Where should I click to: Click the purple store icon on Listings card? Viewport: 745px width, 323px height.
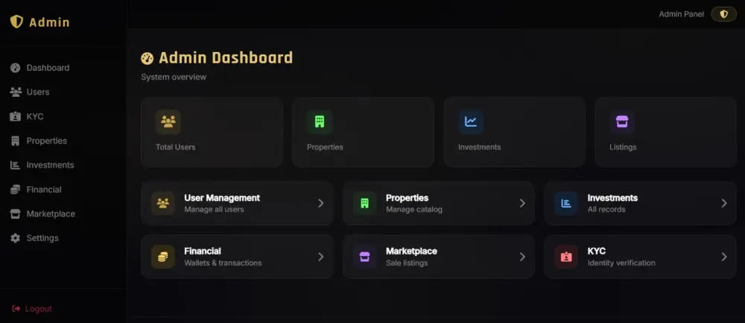(622, 122)
